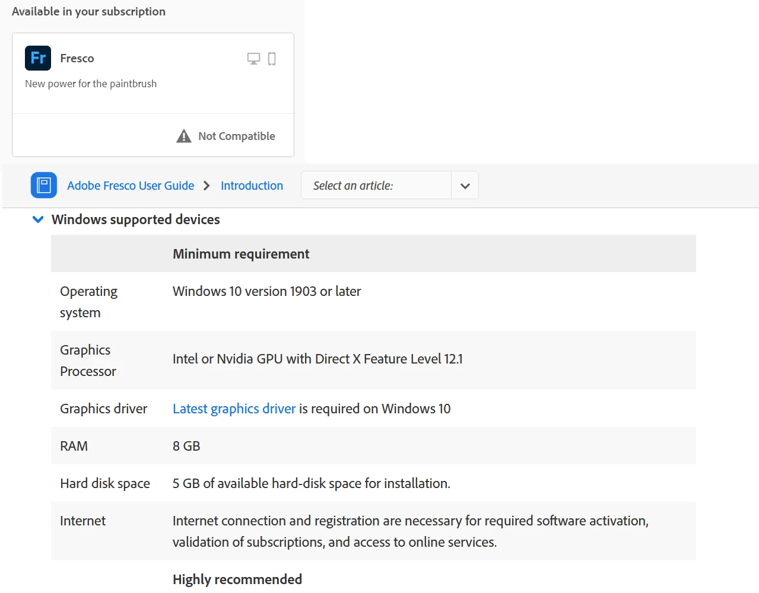Click the Operating system row label

[x=88, y=302]
